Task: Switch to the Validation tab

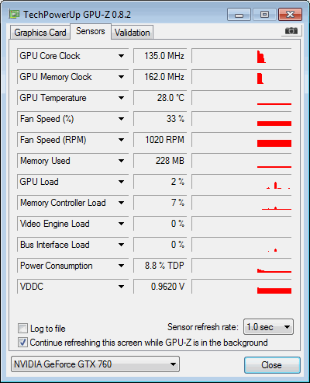Action: point(133,33)
